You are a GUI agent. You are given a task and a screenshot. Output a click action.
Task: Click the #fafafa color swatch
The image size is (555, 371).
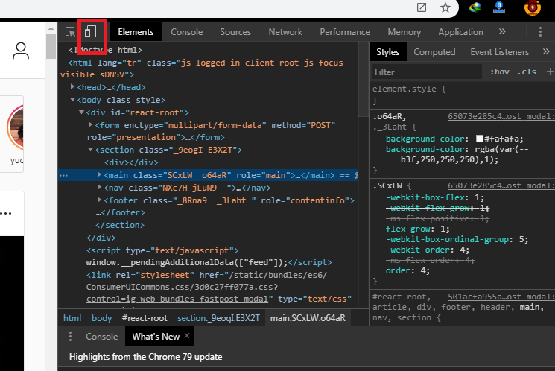click(x=480, y=139)
